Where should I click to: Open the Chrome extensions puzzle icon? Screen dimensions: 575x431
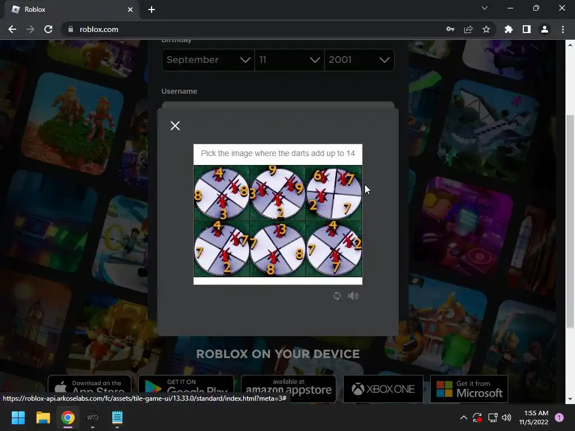click(x=508, y=29)
